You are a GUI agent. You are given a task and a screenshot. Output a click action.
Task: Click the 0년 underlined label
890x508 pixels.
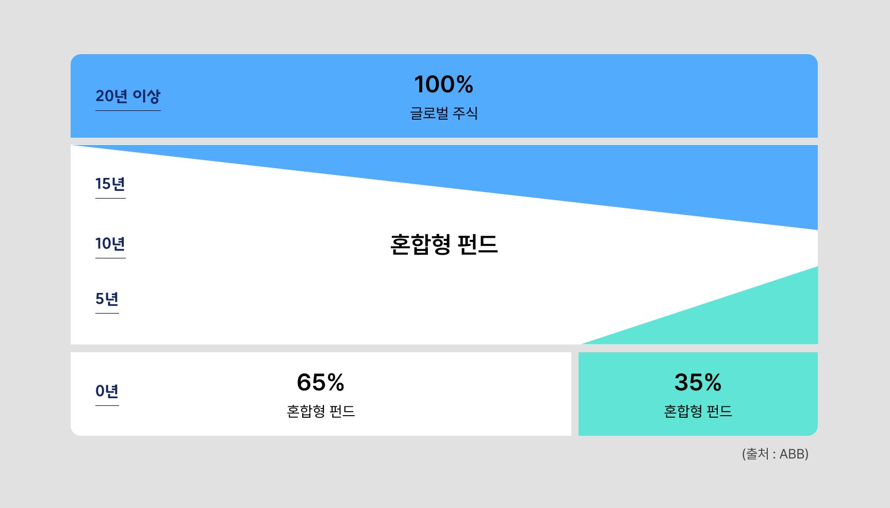point(107,391)
